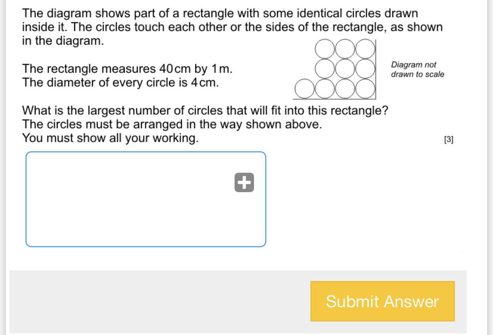
Task: Click 'The circles must be arranged' instruction line
Action: [x=172, y=124]
